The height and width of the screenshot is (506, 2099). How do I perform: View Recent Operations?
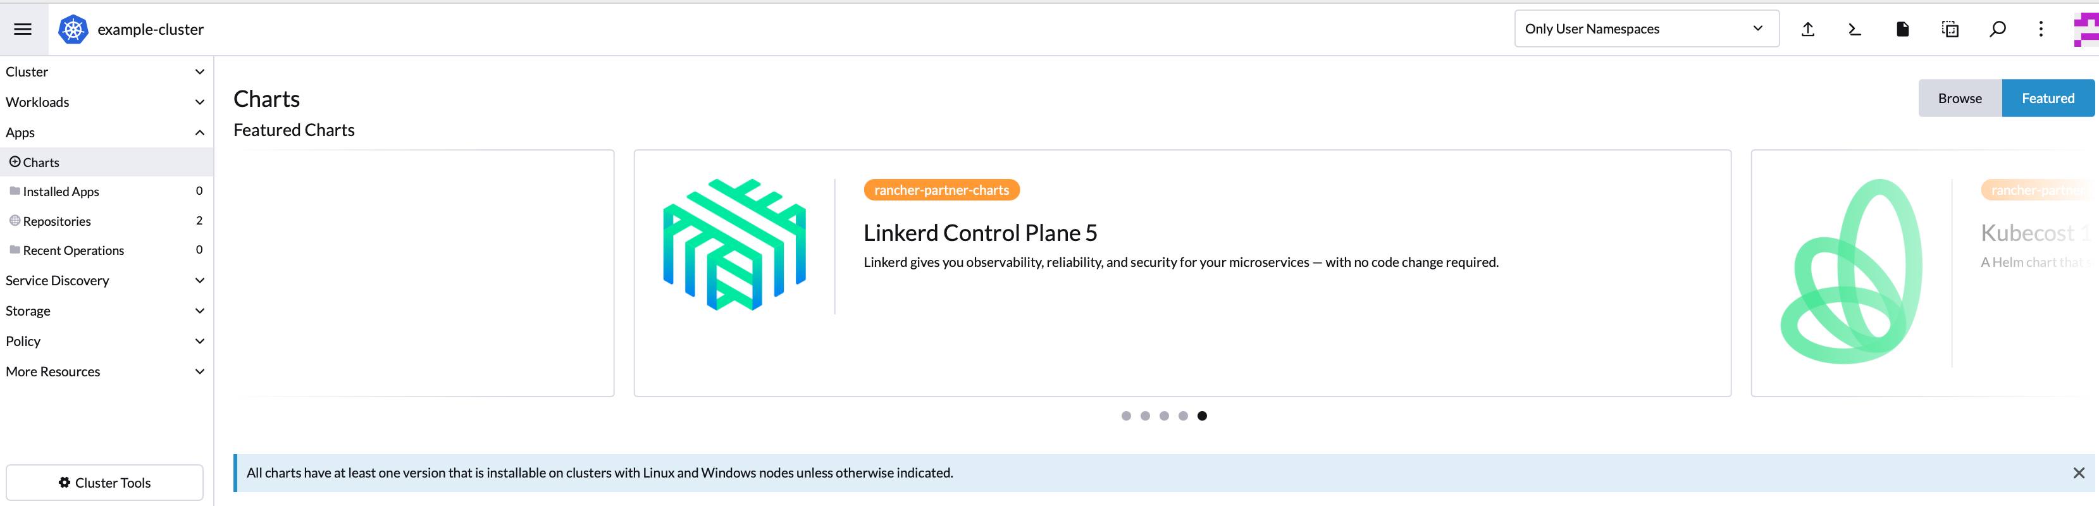[74, 250]
